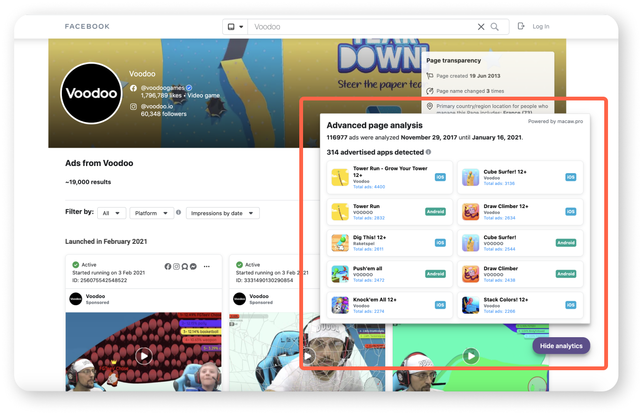The image size is (642, 415).
Task: Click the Tower Run app icon in the analysis panel
Action: point(340,211)
